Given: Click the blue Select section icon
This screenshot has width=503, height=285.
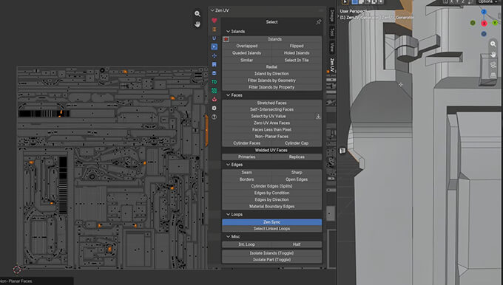Looking at the screenshot, I should [x=215, y=47].
